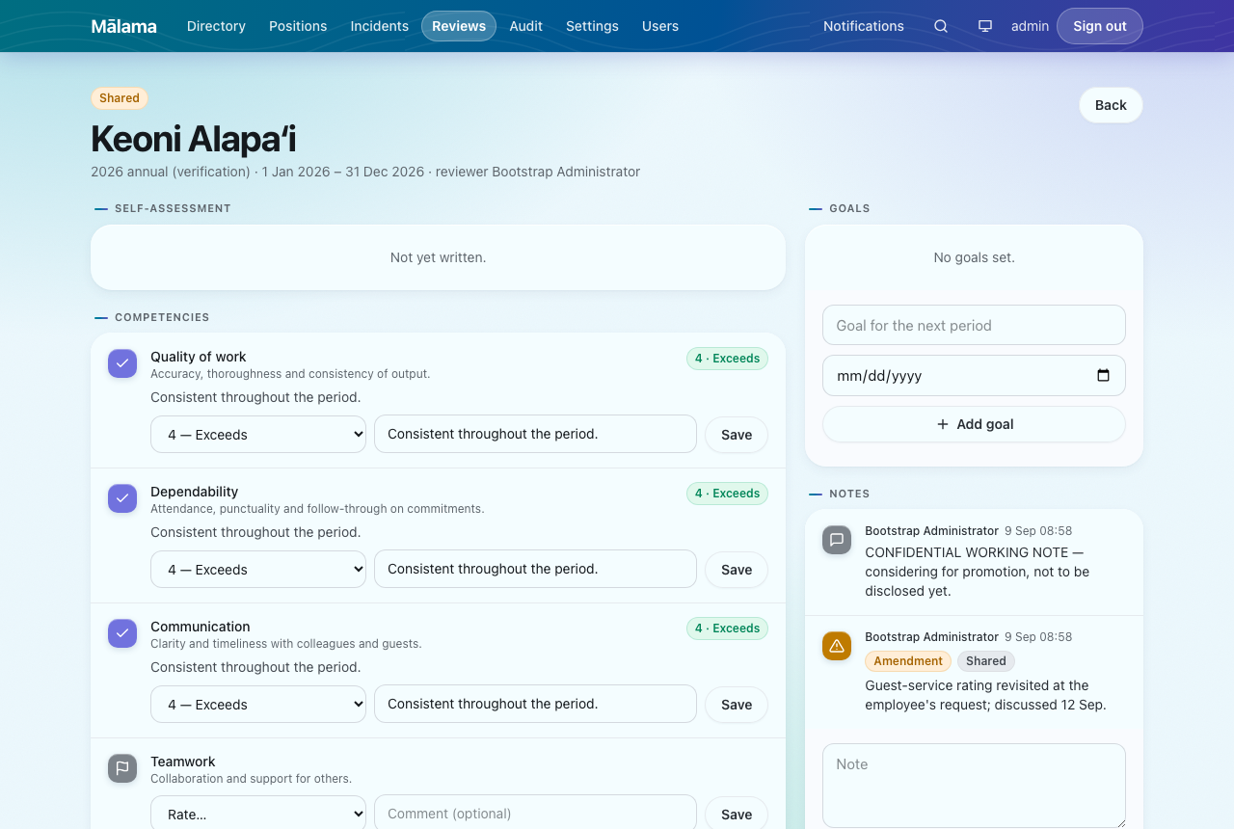Go to the Directory page
Screen dimensions: 1234x829
[216, 26]
